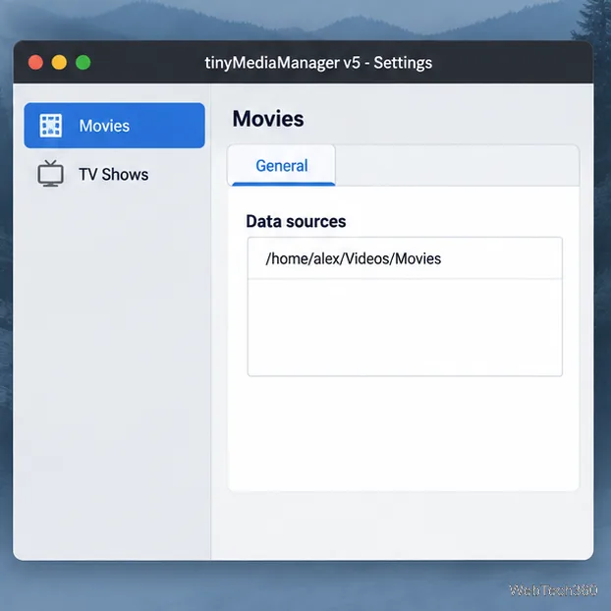Click the blank white panel below Data sources

click(x=404, y=432)
